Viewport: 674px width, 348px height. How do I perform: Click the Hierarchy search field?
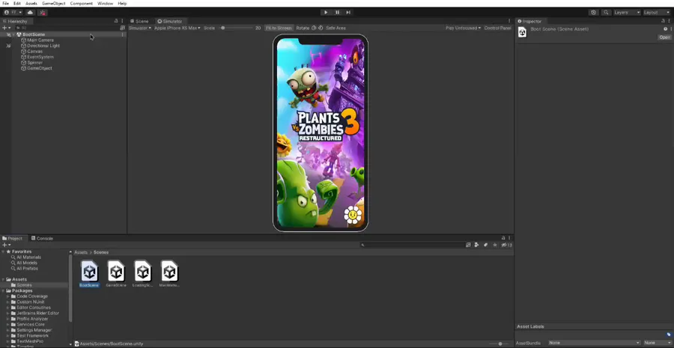coord(67,28)
